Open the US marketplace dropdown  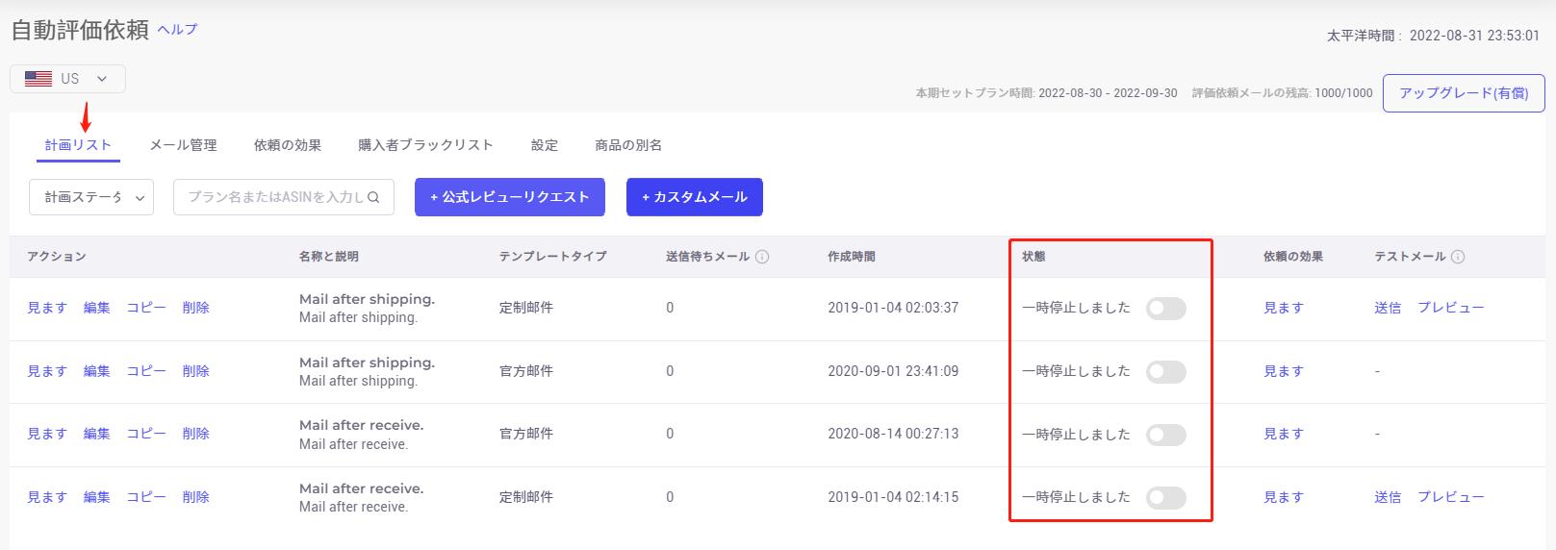pos(67,79)
